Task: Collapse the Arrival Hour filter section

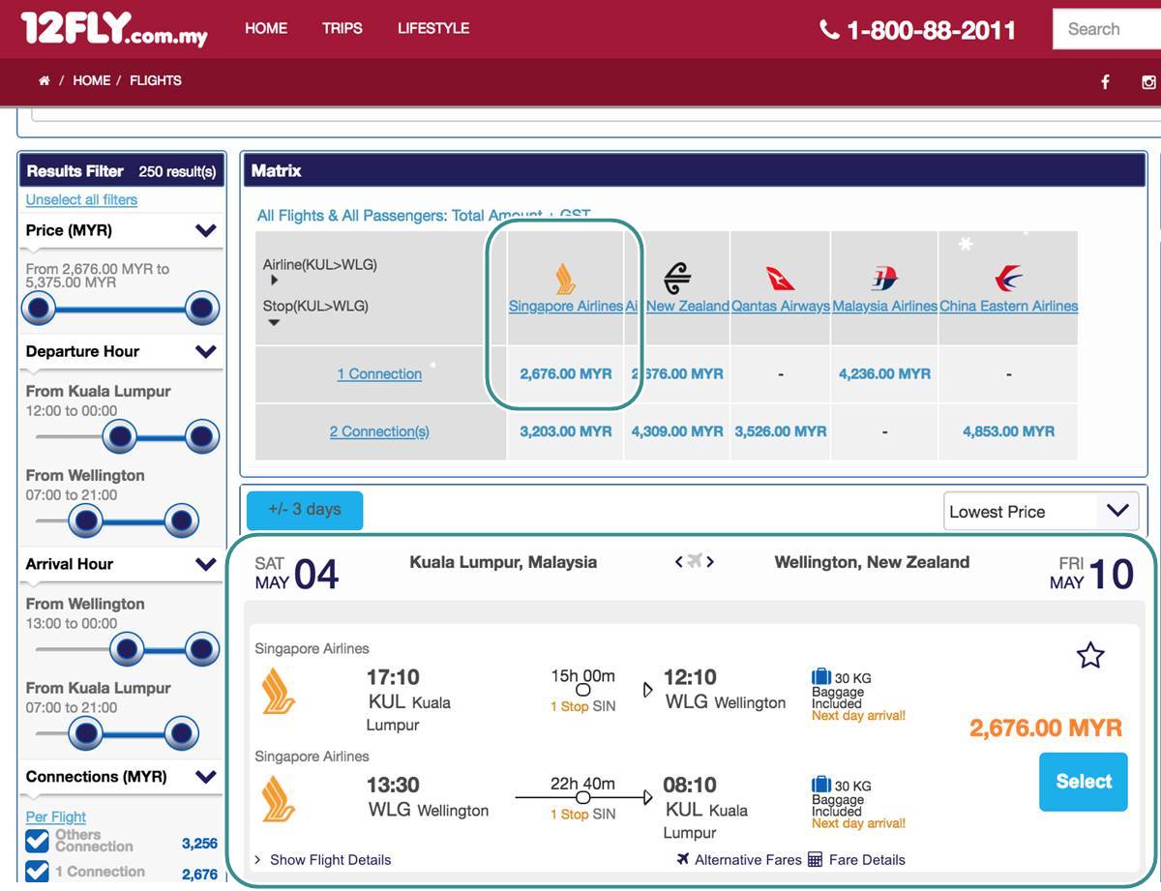Action: [x=205, y=564]
